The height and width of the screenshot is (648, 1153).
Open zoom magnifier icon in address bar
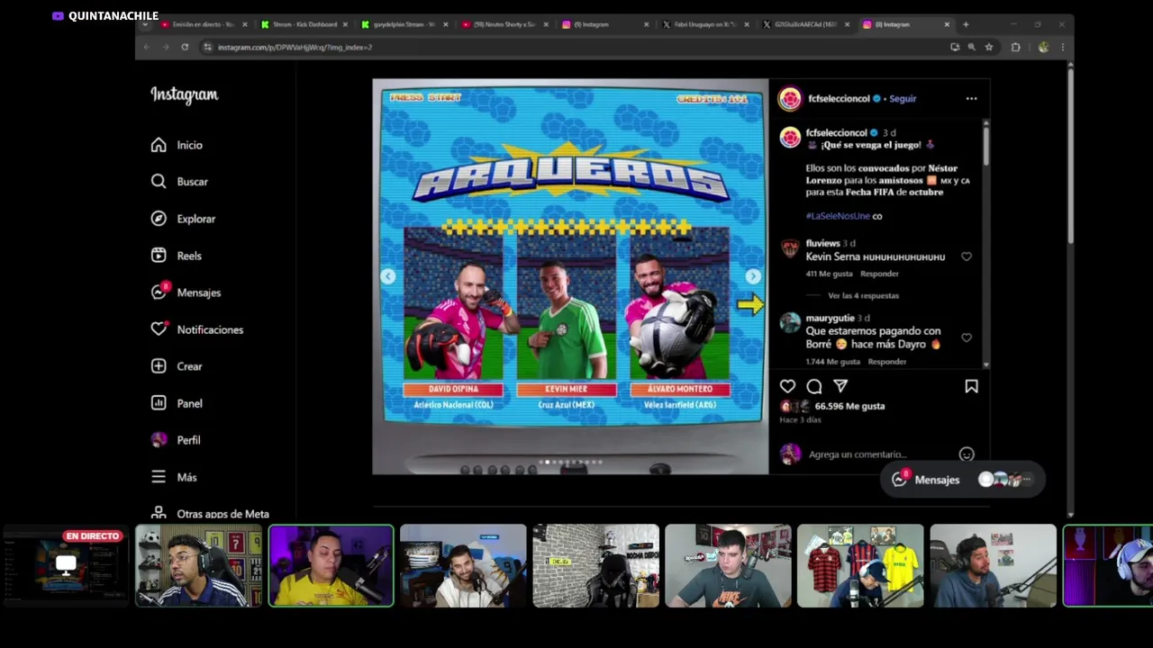tap(971, 47)
